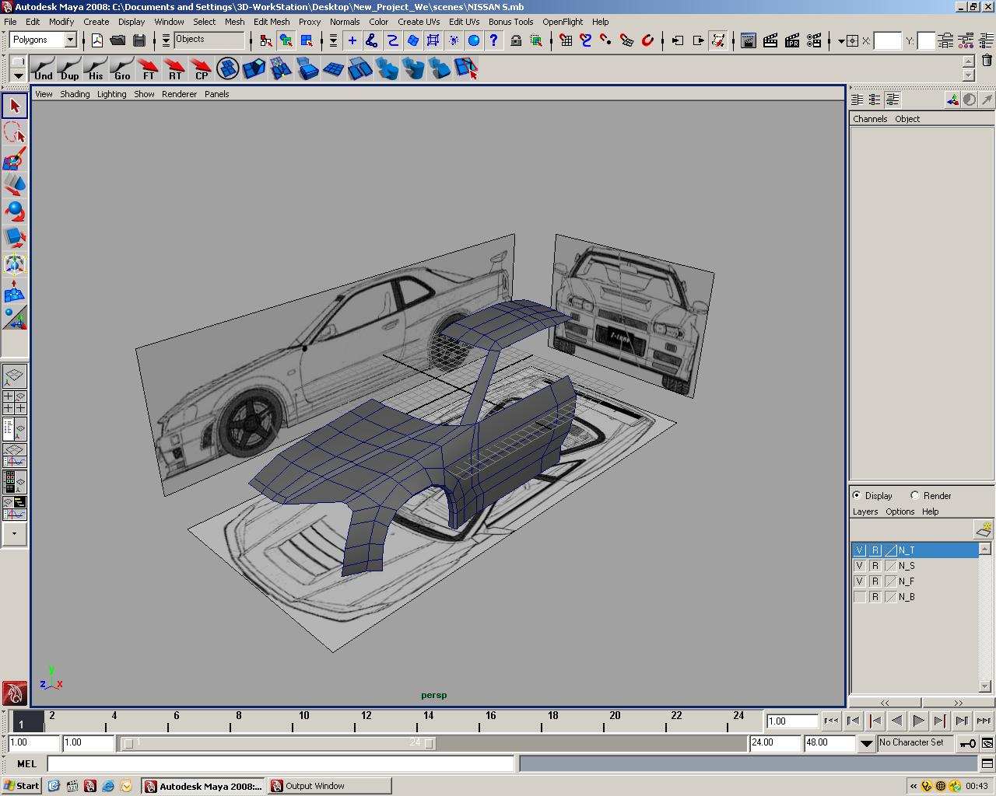Toggle visibility of layer N_T

click(860, 550)
